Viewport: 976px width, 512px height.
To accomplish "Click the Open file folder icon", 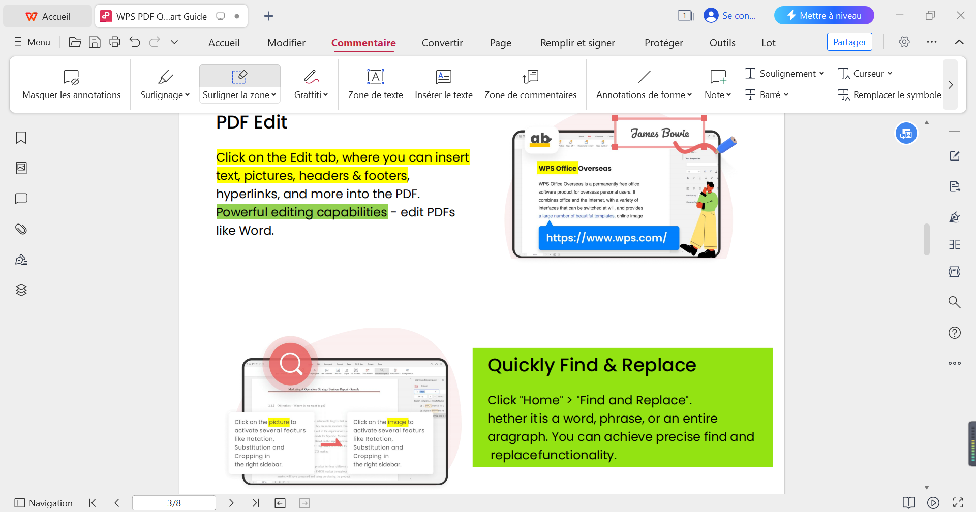I will click(x=75, y=42).
